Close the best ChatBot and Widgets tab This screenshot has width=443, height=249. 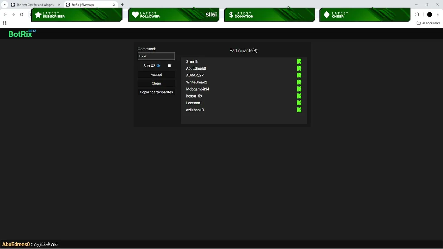pyautogui.click(x=59, y=5)
